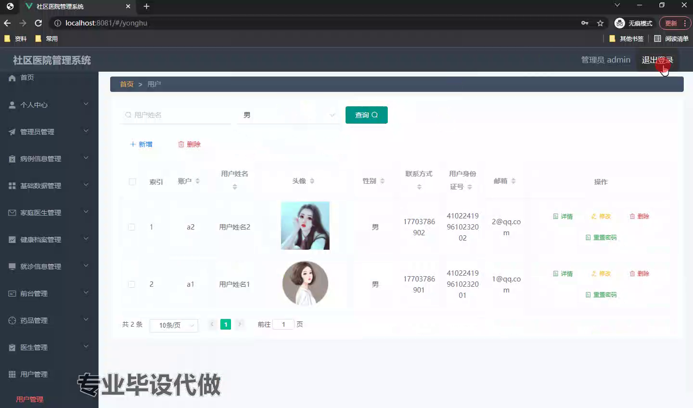Sort table by 用户身份证号 column
693x408 pixels.
(470, 187)
